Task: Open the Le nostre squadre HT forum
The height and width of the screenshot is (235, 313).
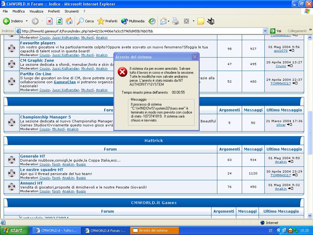Action: (42, 170)
